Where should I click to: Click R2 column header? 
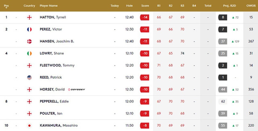171,6
